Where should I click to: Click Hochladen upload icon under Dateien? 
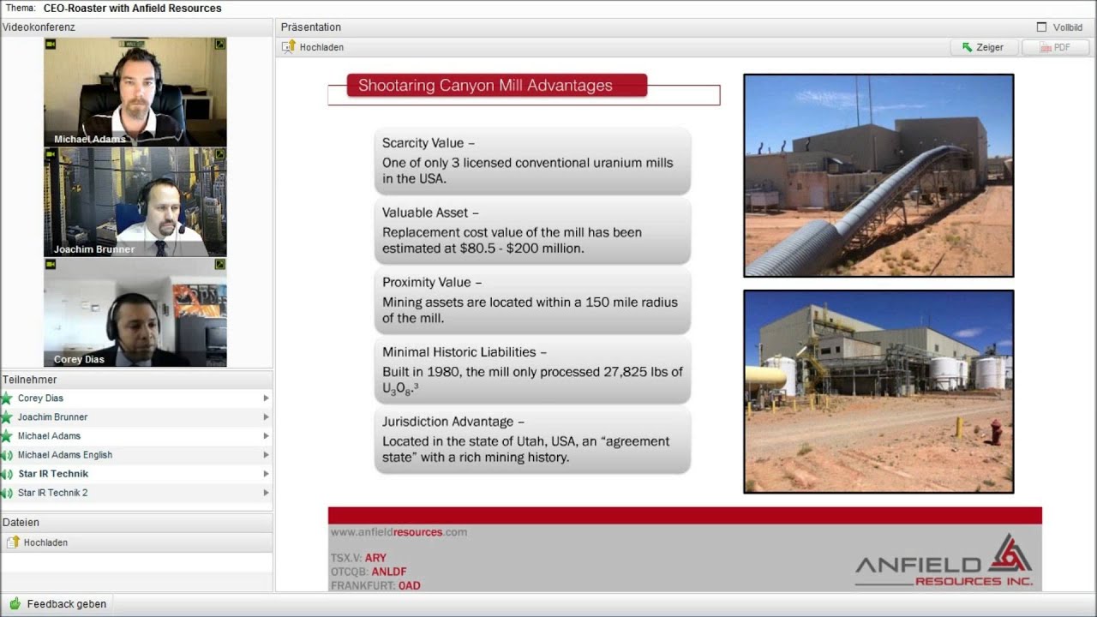(x=13, y=542)
